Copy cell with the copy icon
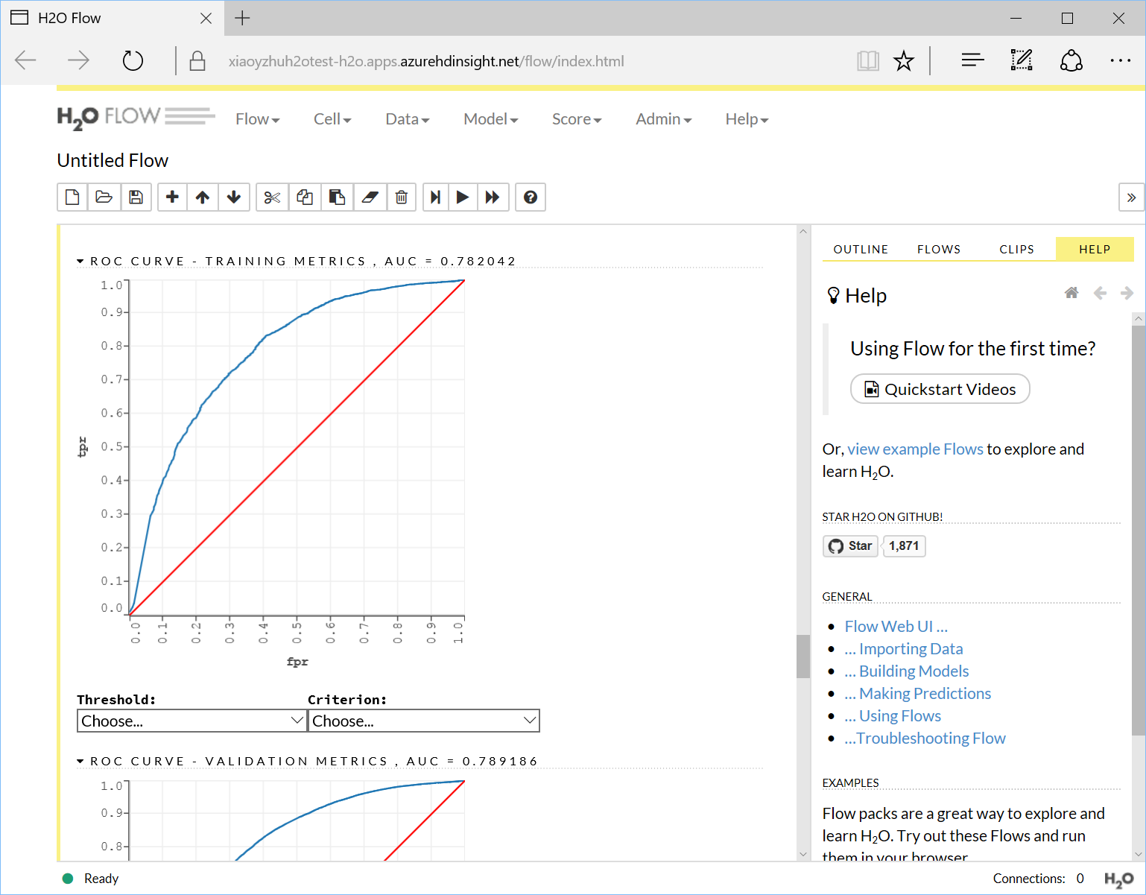Viewport: 1146px width, 895px height. point(305,197)
